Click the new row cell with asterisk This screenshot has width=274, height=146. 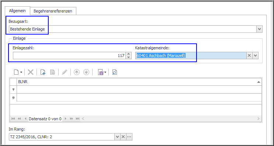[139, 98]
